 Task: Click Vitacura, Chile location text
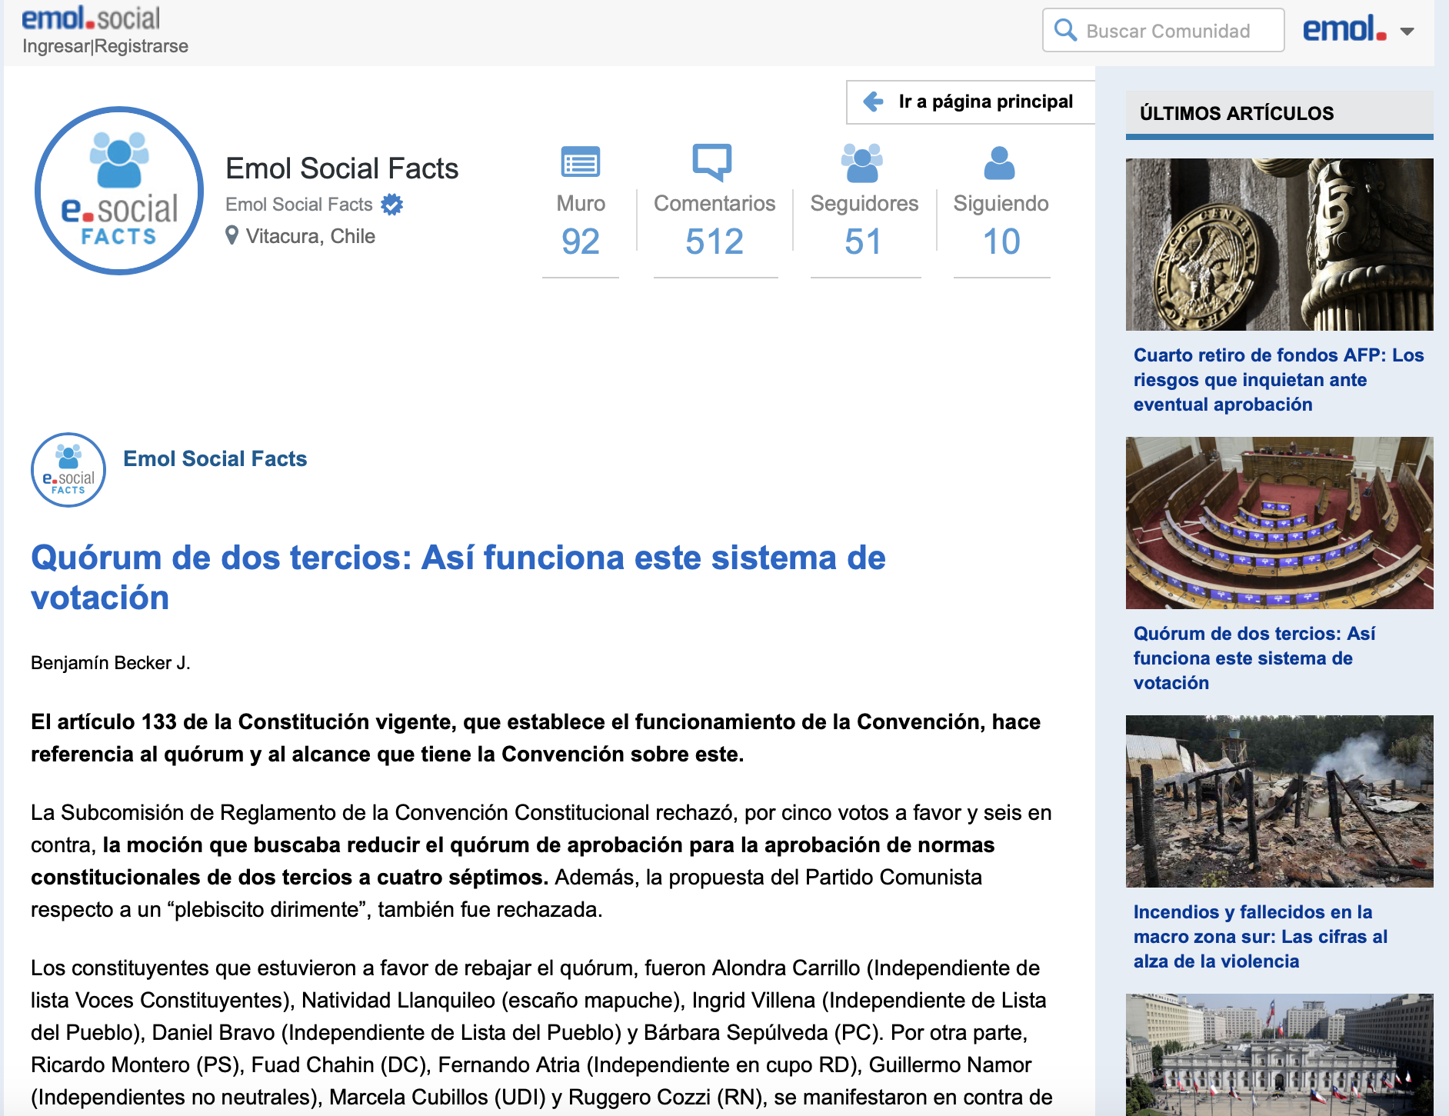coord(310,236)
